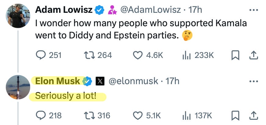View analytics on Adam Lowisz's tweet
The height and width of the screenshot is (125, 266).
186,55
